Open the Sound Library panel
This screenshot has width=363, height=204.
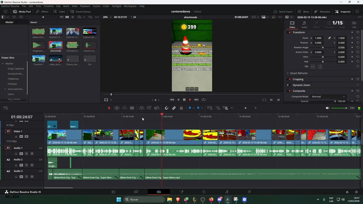pyautogui.click(x=80, y=12)
